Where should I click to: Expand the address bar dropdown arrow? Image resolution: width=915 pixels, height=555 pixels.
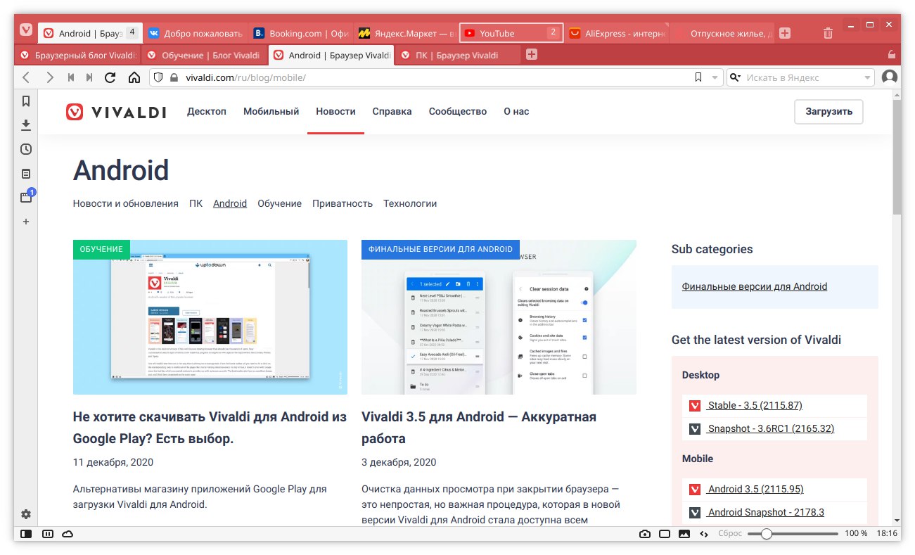715,77
